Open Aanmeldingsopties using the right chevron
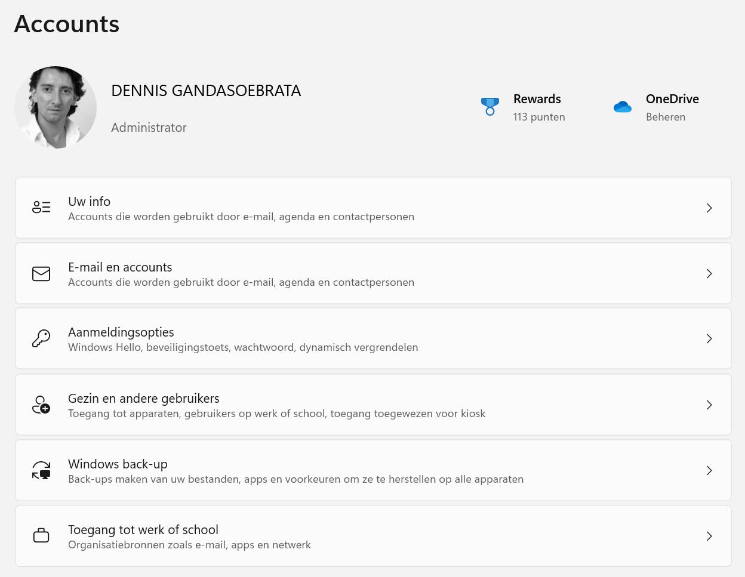 (x=709, y=338)
